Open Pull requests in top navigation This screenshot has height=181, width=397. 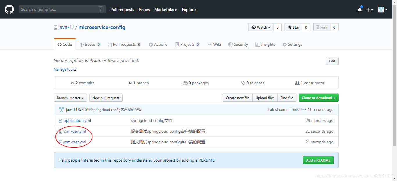click(x=122, y=10)
